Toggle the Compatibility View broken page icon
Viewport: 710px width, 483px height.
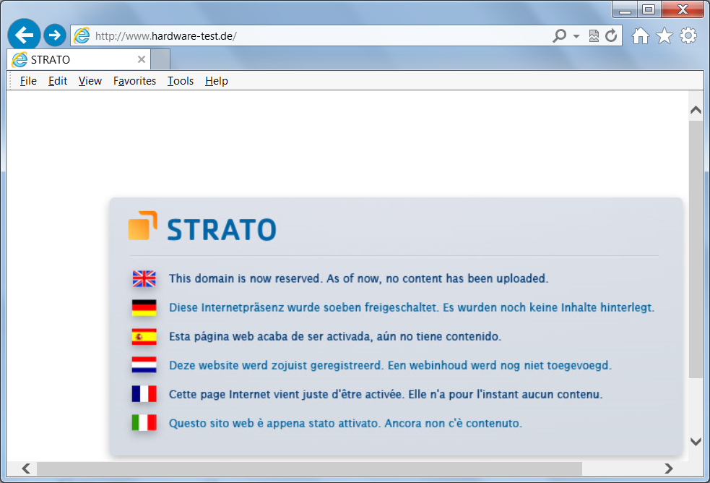pyautogui.click(x=594, y=35)
